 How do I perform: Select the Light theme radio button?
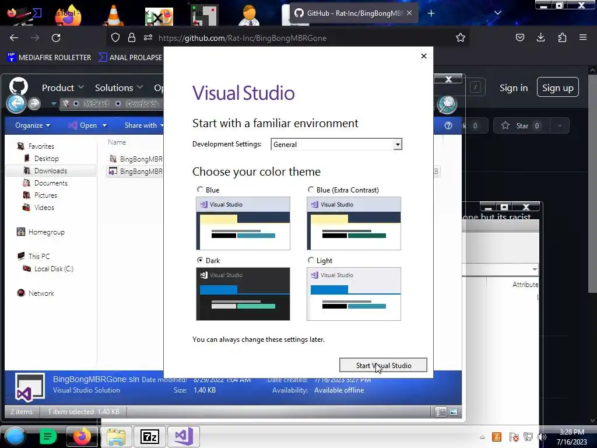tap(311, 260)
